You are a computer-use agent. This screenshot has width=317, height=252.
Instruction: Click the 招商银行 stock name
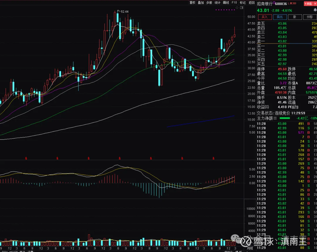[x=265, y=4]
